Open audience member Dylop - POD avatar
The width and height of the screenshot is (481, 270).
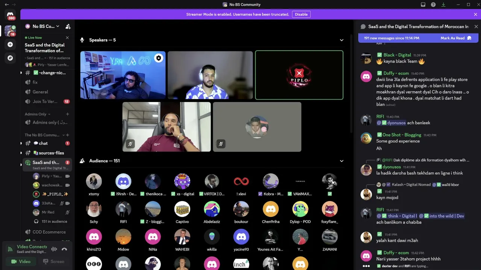tap(300, 209)
